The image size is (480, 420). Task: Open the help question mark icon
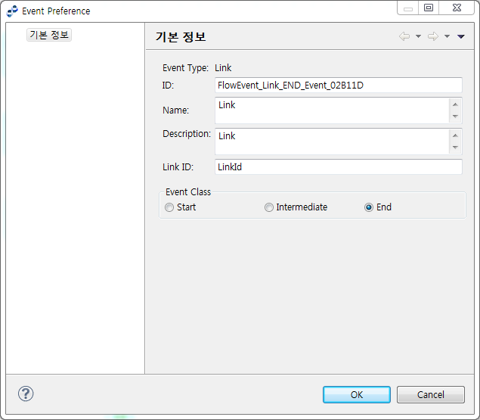[26, 394]
